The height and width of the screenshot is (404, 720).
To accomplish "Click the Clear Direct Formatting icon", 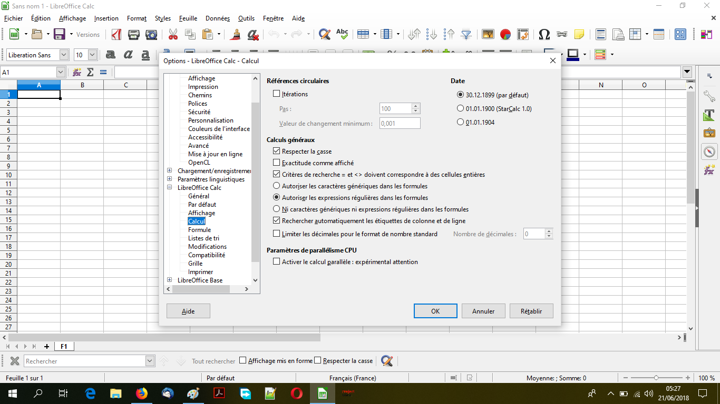I will (253, 34).
